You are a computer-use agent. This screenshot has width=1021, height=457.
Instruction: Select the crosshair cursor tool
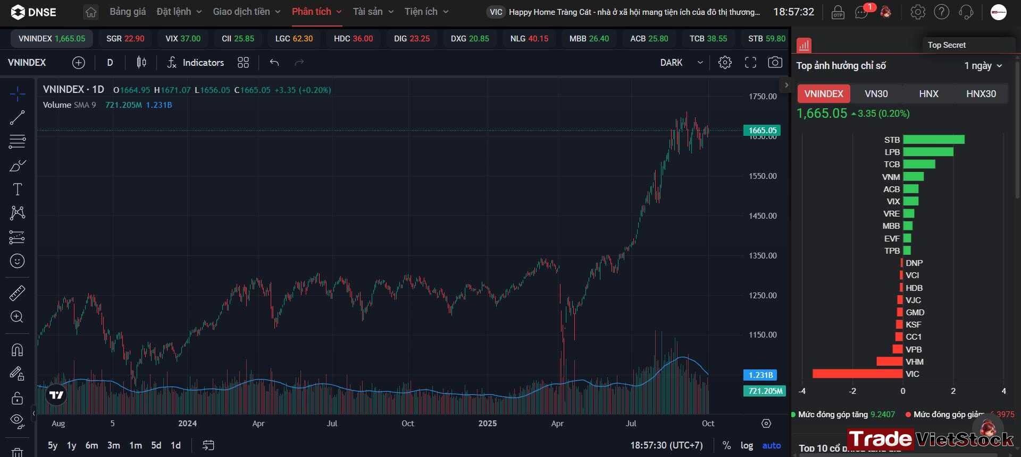17,94
